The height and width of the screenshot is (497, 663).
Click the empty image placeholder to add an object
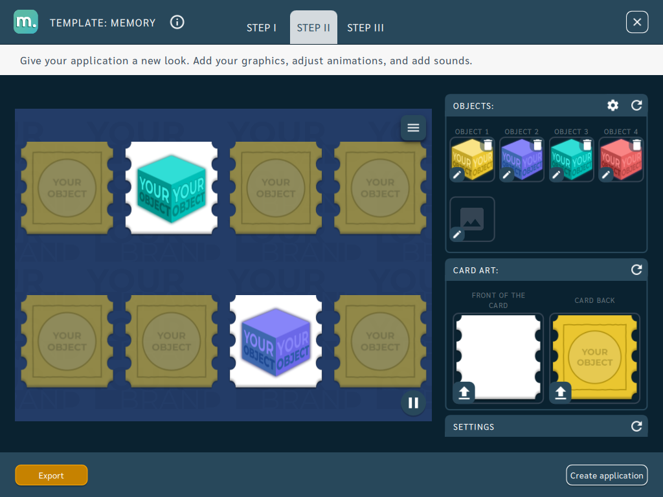pyautogui.click(x=472, y=219)
